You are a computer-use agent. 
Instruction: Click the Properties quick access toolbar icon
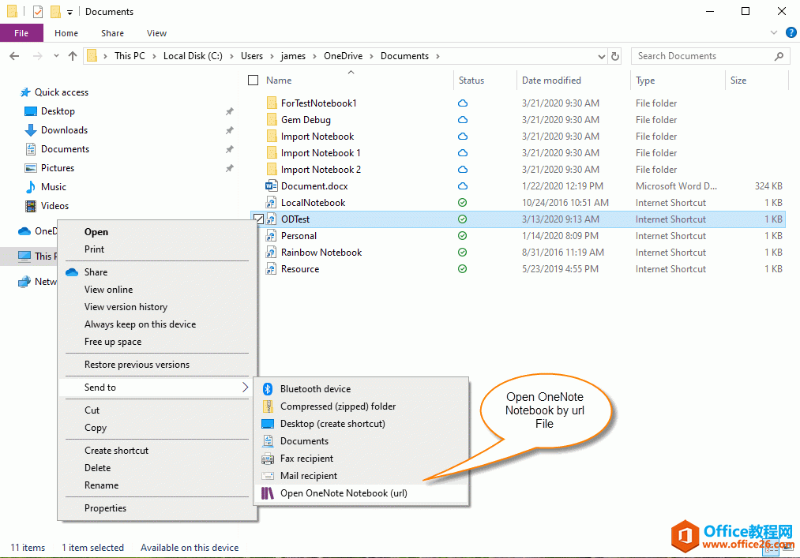point(38,11)
